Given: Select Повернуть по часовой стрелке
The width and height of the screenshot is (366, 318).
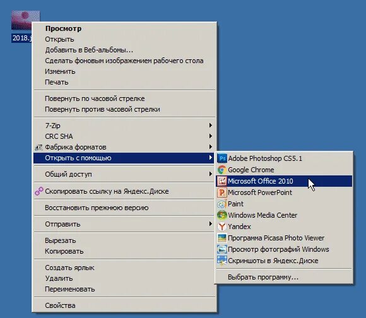Looking at the screenshot, I should point(124,98).
